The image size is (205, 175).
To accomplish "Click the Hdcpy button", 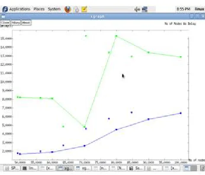I will tap(16, 23).
